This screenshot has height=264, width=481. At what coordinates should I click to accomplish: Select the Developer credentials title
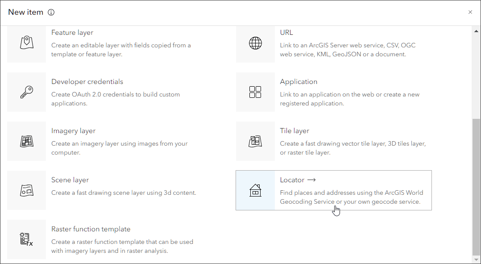[x=87, y=82]
